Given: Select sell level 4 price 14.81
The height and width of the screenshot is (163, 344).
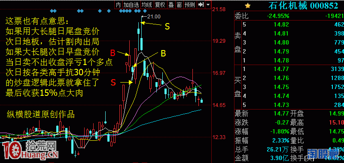Looking at the screenshot, I should (281, 33).
